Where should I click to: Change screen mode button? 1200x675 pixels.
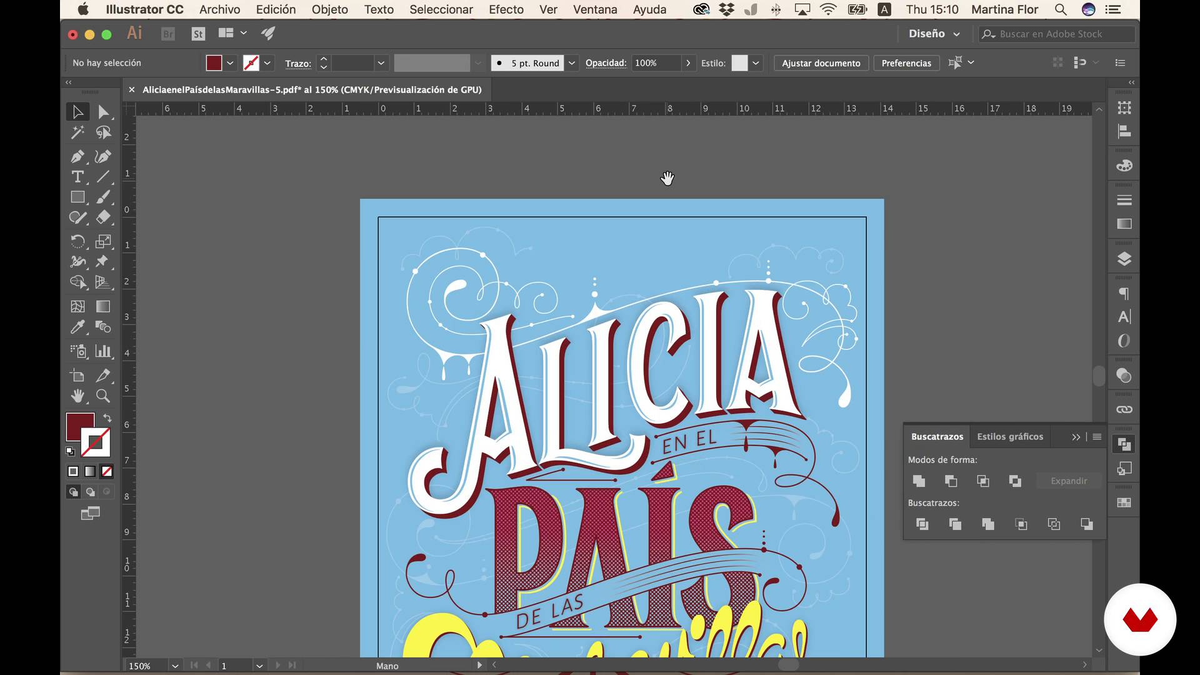90,513
